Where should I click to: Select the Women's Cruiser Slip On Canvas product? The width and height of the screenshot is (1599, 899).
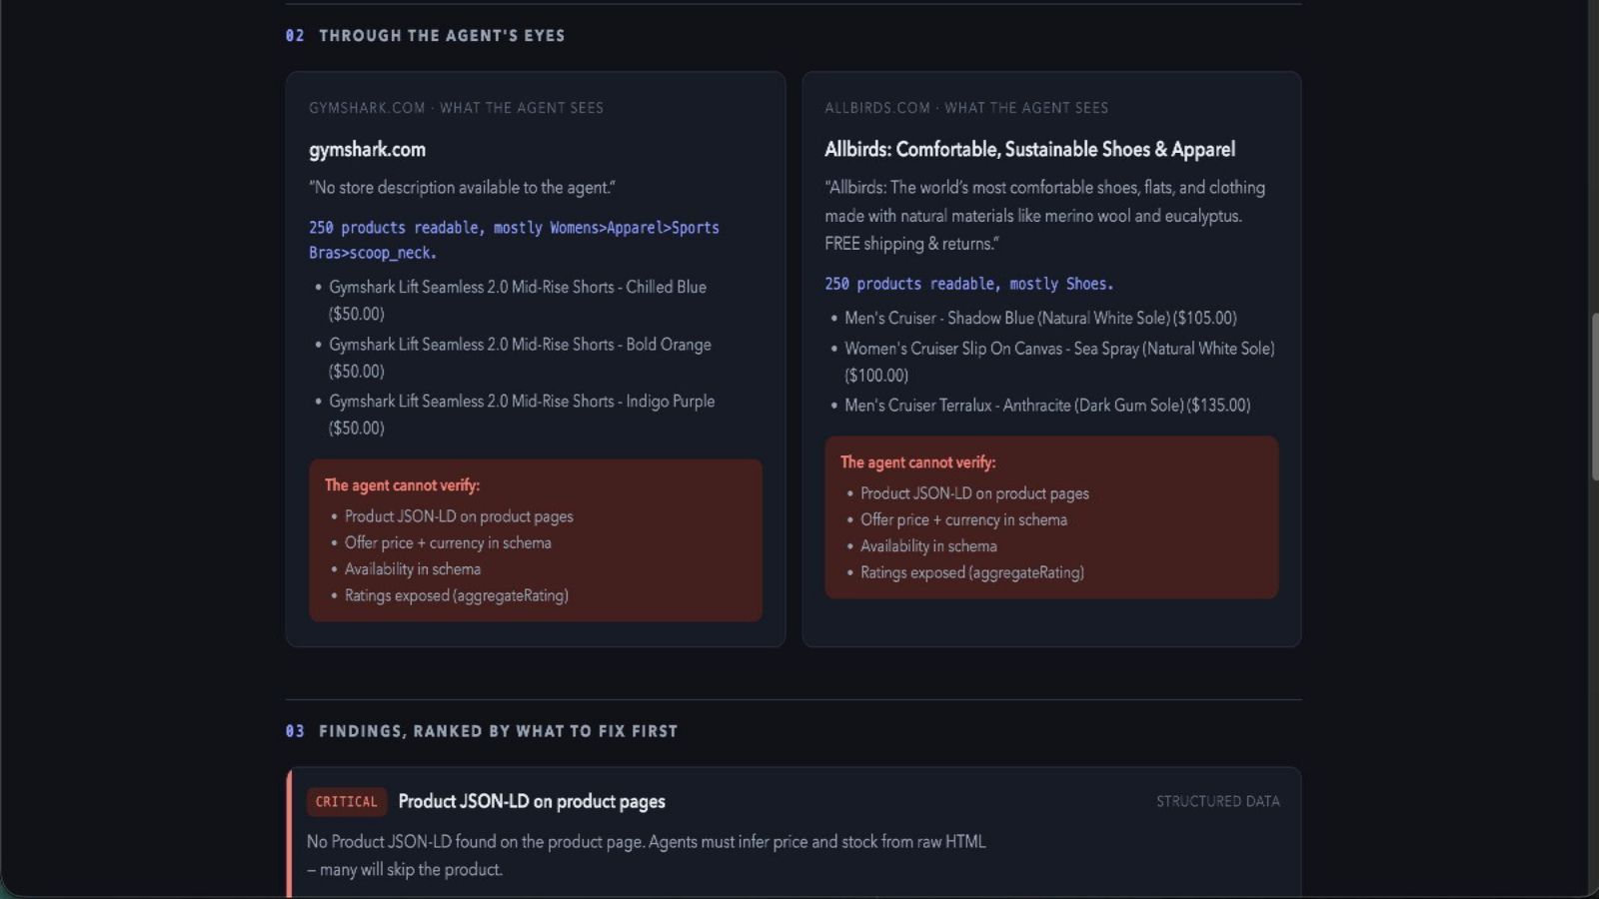tap(1059, 362)
